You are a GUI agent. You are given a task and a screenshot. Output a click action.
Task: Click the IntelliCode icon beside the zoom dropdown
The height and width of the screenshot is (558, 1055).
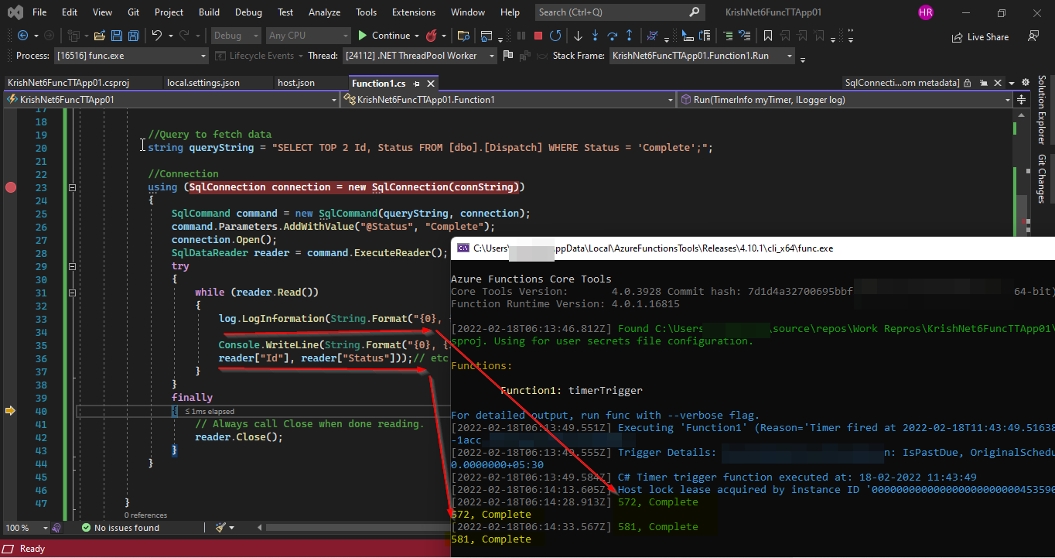point(56,528)
